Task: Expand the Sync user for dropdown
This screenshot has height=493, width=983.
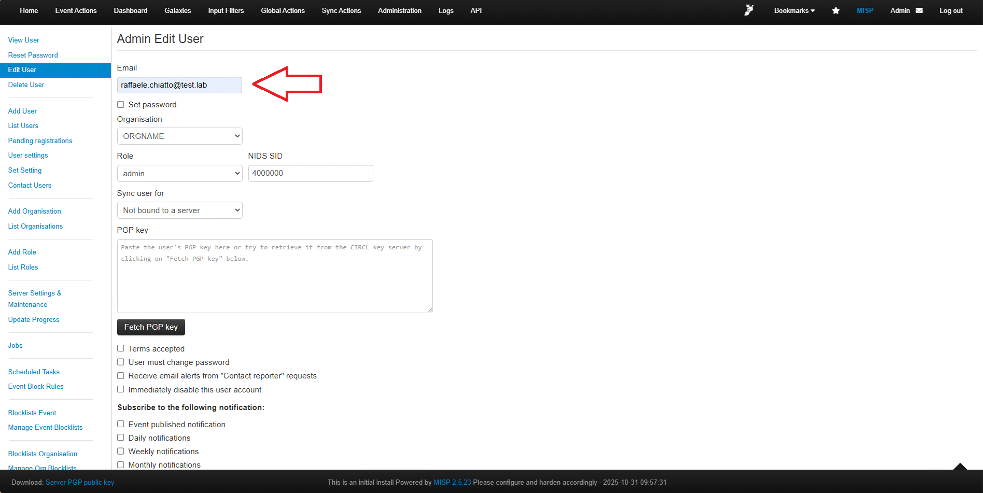Action: (x=179, y=210)
